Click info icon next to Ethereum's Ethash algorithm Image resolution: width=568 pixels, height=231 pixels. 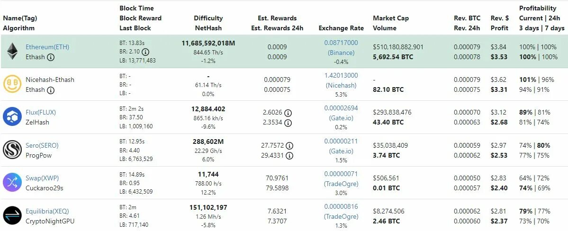(51, 57)
